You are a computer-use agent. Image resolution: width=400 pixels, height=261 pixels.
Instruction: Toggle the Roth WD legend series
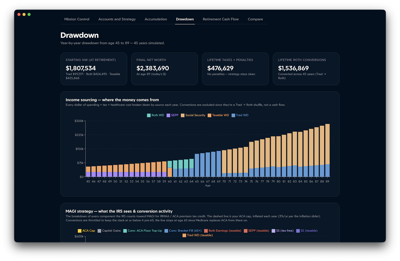[x=155, y=115]
